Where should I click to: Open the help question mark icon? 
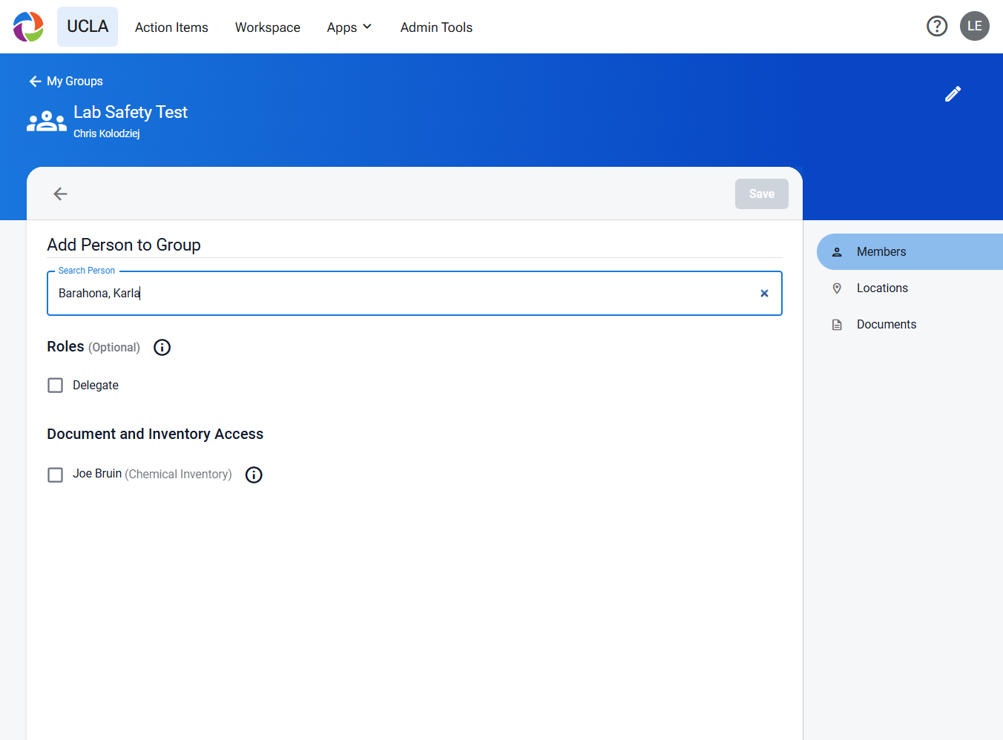tap(937, 27)
